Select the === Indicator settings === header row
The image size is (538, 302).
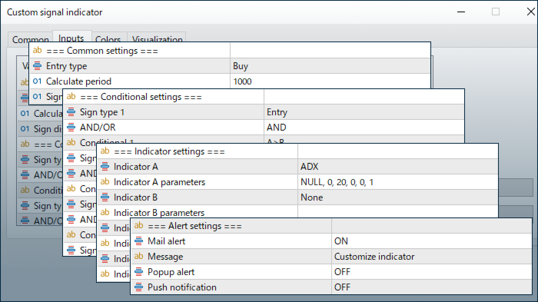tap(297, 151)
